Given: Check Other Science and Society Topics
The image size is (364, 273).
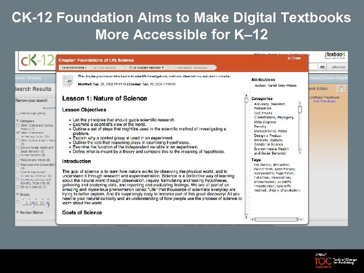Looking at the screenshot, I should 18,125.
